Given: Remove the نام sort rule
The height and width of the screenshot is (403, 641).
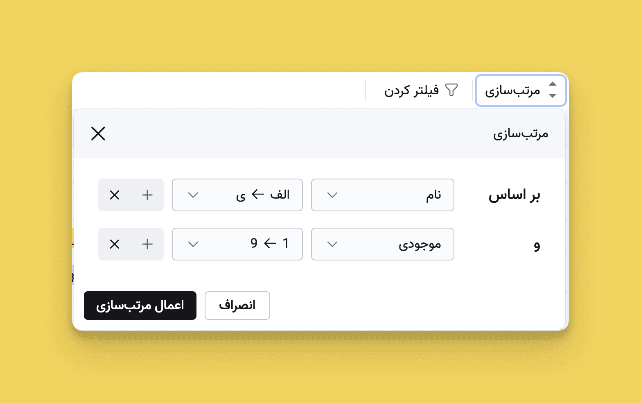Looking at the screenshot, I should coord(115,195).
